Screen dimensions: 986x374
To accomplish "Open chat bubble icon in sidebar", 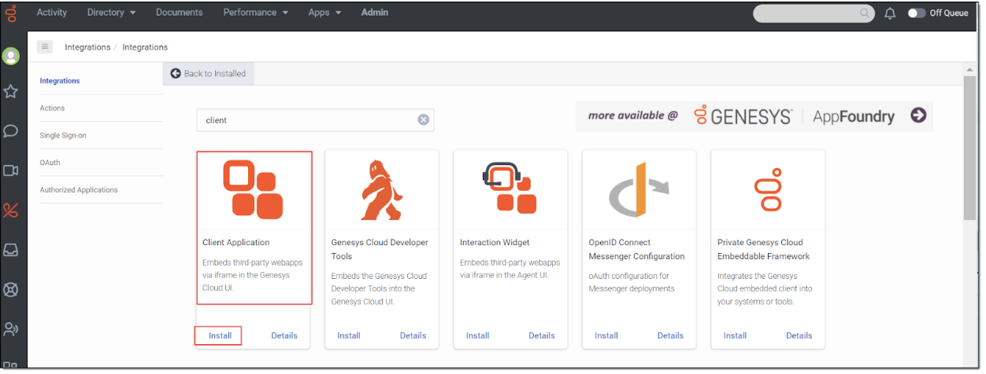I will click(11, 131).
